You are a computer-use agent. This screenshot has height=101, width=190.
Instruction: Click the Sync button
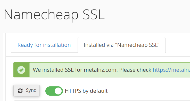[27, 91]
